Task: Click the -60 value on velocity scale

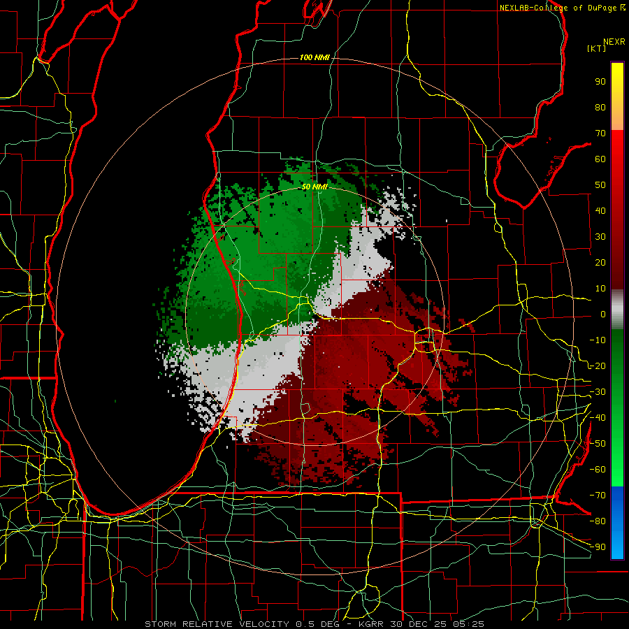Action: (x=598, y=470)
